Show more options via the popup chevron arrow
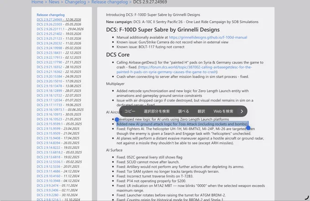Viewport: 310px width, 201px height. 242,111
